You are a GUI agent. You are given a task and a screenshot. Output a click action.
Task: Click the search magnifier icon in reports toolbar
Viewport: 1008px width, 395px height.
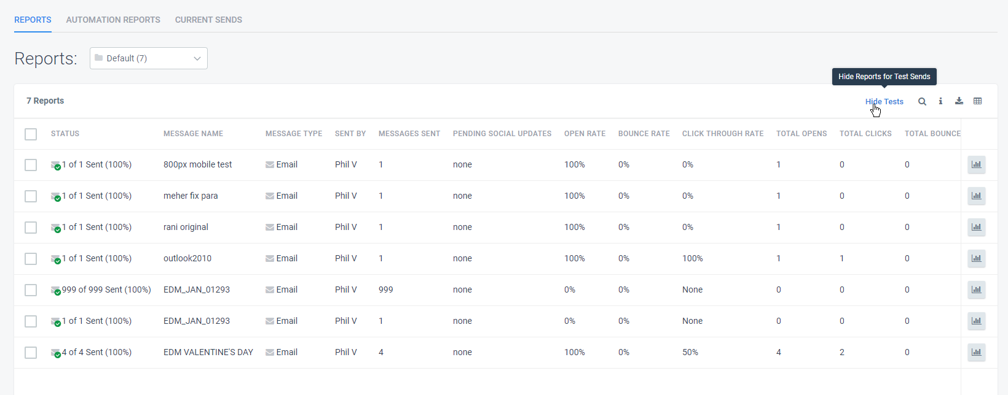(x=922, y=101)
